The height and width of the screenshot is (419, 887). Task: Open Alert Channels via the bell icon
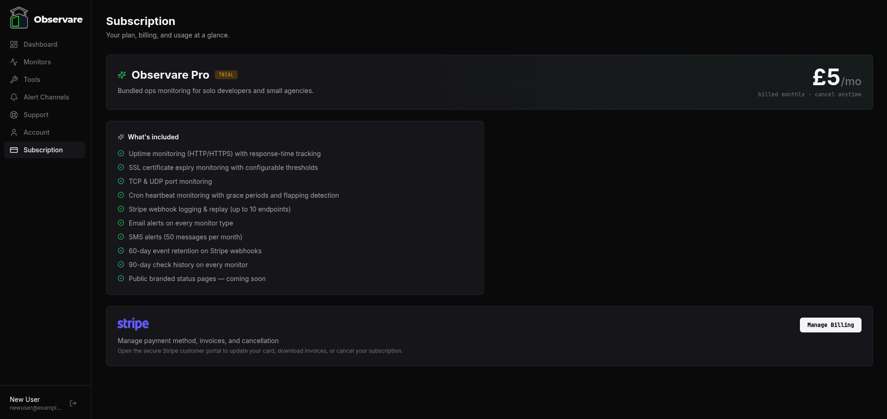click(14, 97)
